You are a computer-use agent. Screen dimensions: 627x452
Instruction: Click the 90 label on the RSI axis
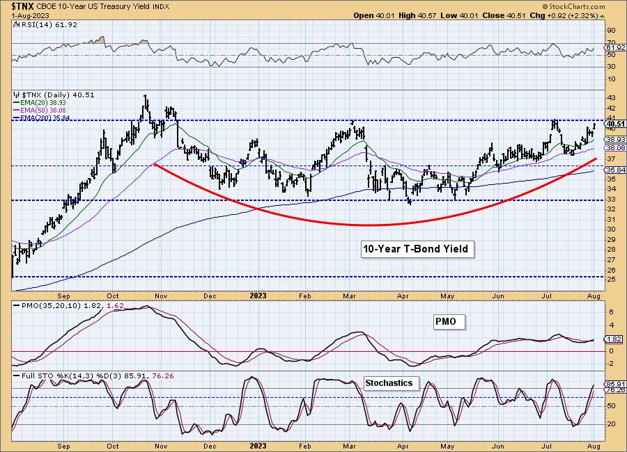pyautogui.click(x=612, y=31)
